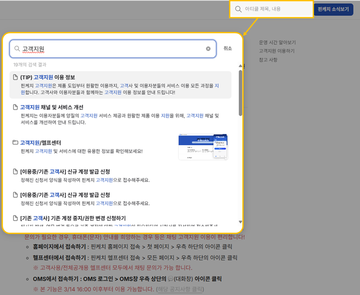Click the 헬프센터에서 접속하기 bullet text

coord(135,257)
